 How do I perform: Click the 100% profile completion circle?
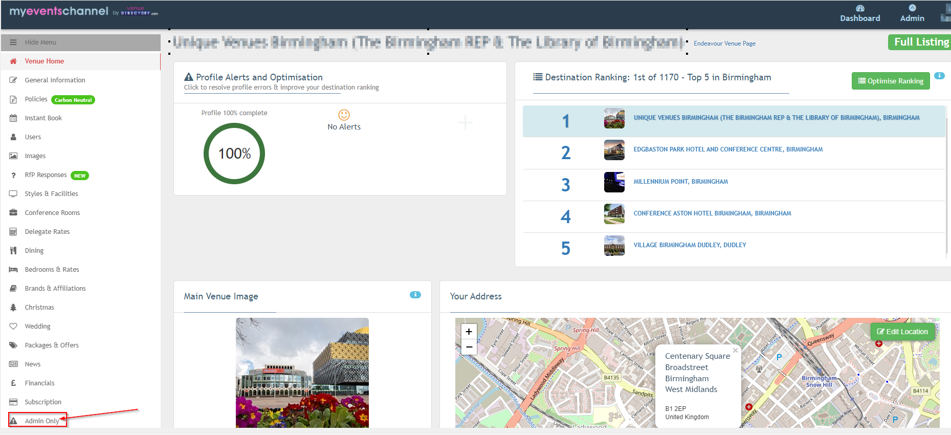tap(234, 154)
